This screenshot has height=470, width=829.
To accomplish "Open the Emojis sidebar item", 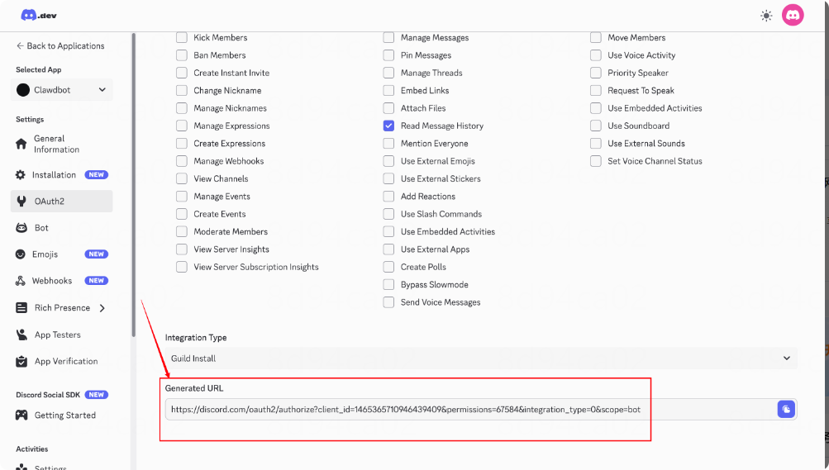I will pyautogui.click(x=62, y=254).
